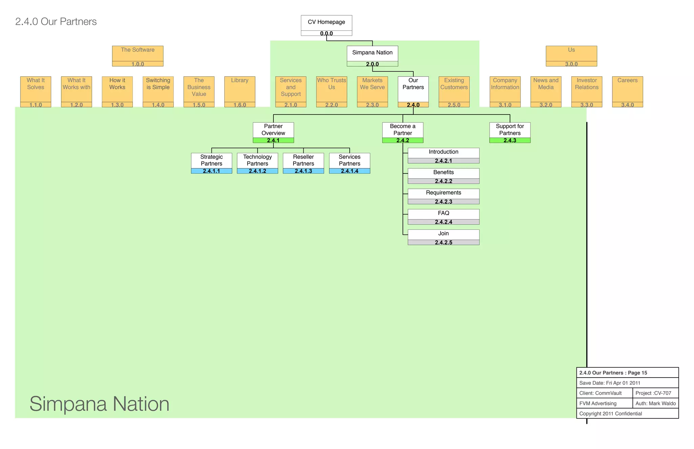694x449 pixels.
Task: Click the Partner Overview 2.4.1 box
Action: [273, 132]
